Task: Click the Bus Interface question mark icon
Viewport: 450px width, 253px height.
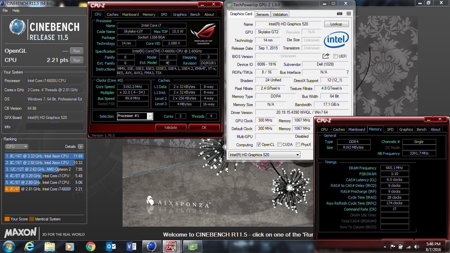Action: pos(347,72)
